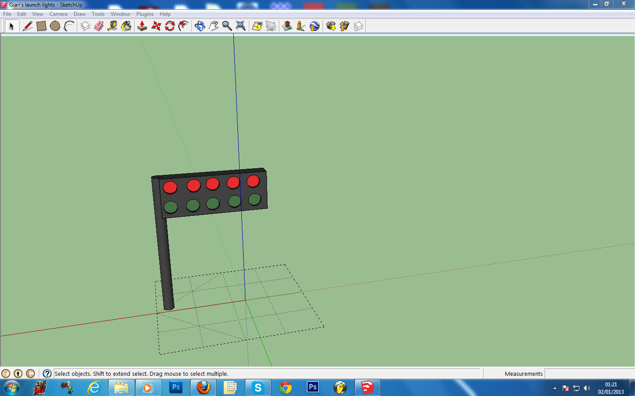Open Google Chrome from the taskbar

click(286, 388)
